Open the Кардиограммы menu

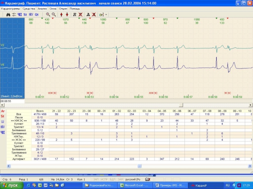[10, 9]
